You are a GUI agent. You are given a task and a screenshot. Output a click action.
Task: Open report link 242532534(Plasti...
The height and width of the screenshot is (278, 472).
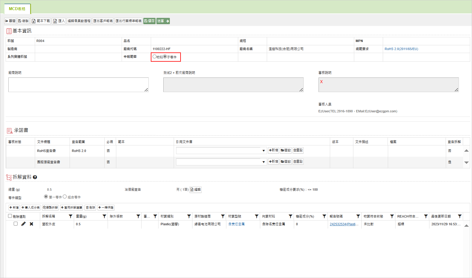click(344, 224)
